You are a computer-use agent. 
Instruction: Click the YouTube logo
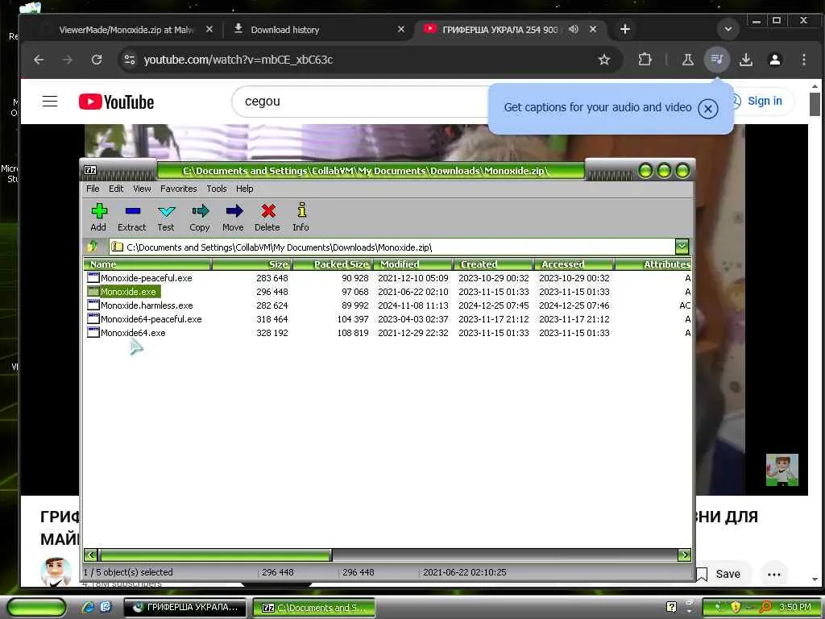pyautogui.click(x=116, y=102)
